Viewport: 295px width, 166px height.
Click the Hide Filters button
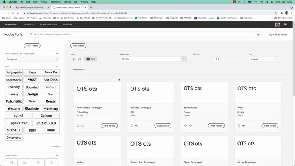tap(78, 46)
